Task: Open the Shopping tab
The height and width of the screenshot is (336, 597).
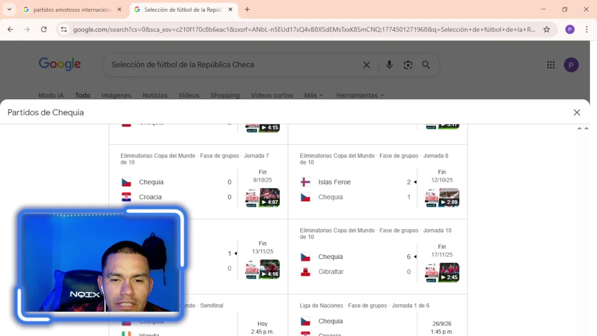Action: point(225,95)
